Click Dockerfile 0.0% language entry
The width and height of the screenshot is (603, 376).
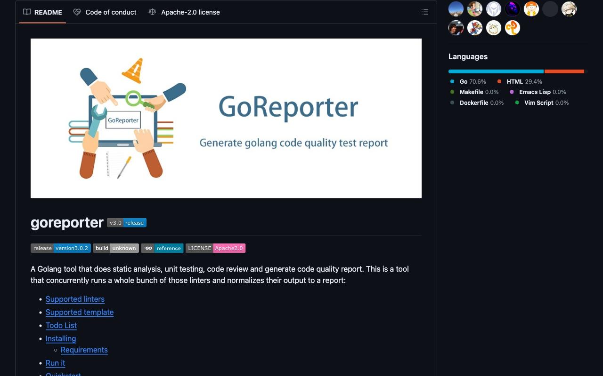(x=477, y=102)
